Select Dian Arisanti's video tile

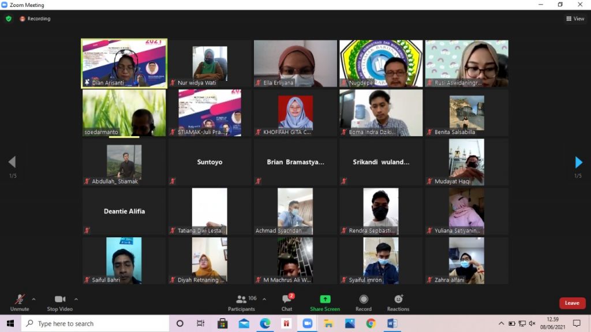click(124, 64)
